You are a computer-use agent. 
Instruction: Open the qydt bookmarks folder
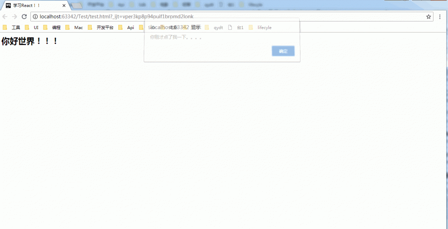(214, 27)
